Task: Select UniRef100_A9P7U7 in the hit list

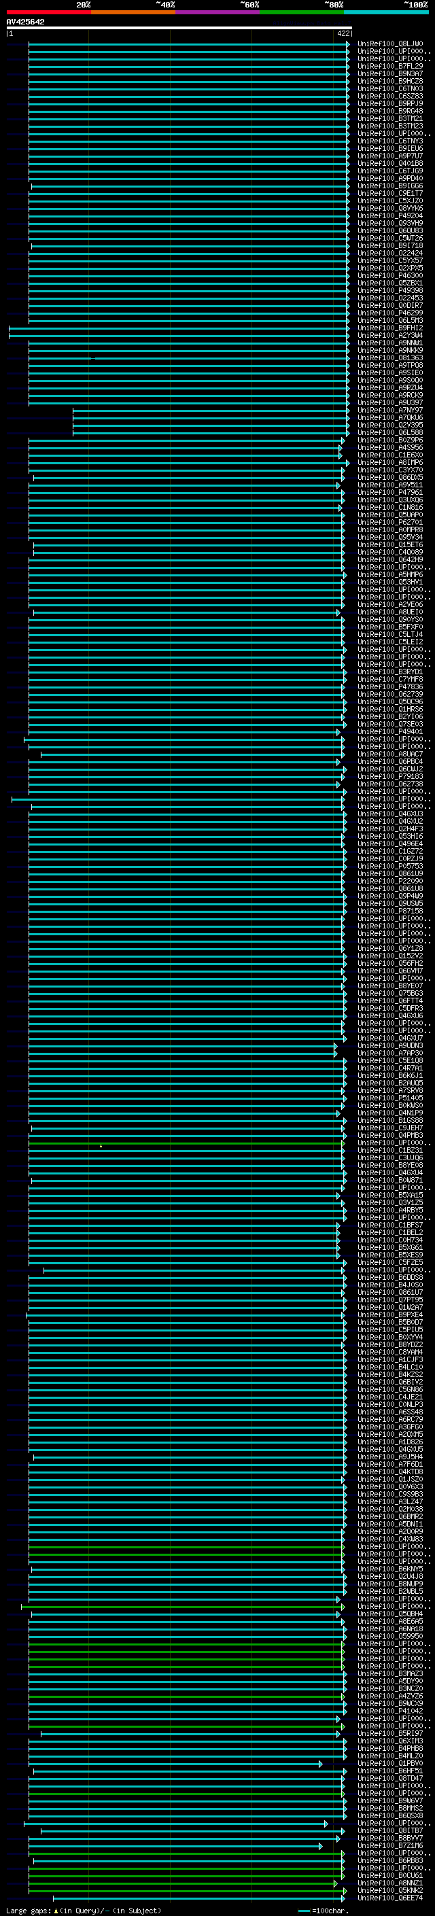Action: coord(390,156)
